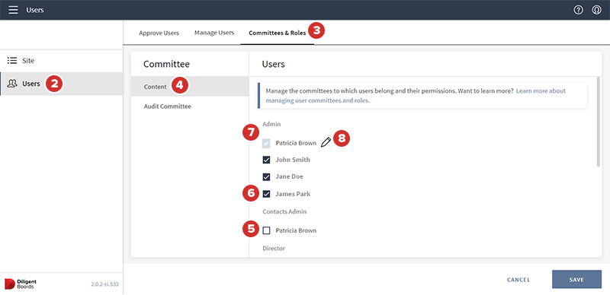
Task: Open the user account profile icon
Action: click(x=596, y=10)
